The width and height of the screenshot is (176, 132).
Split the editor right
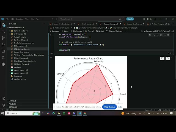[x=169, y=24]
